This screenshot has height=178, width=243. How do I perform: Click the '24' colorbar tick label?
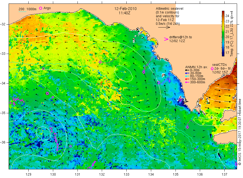(227, 16)
